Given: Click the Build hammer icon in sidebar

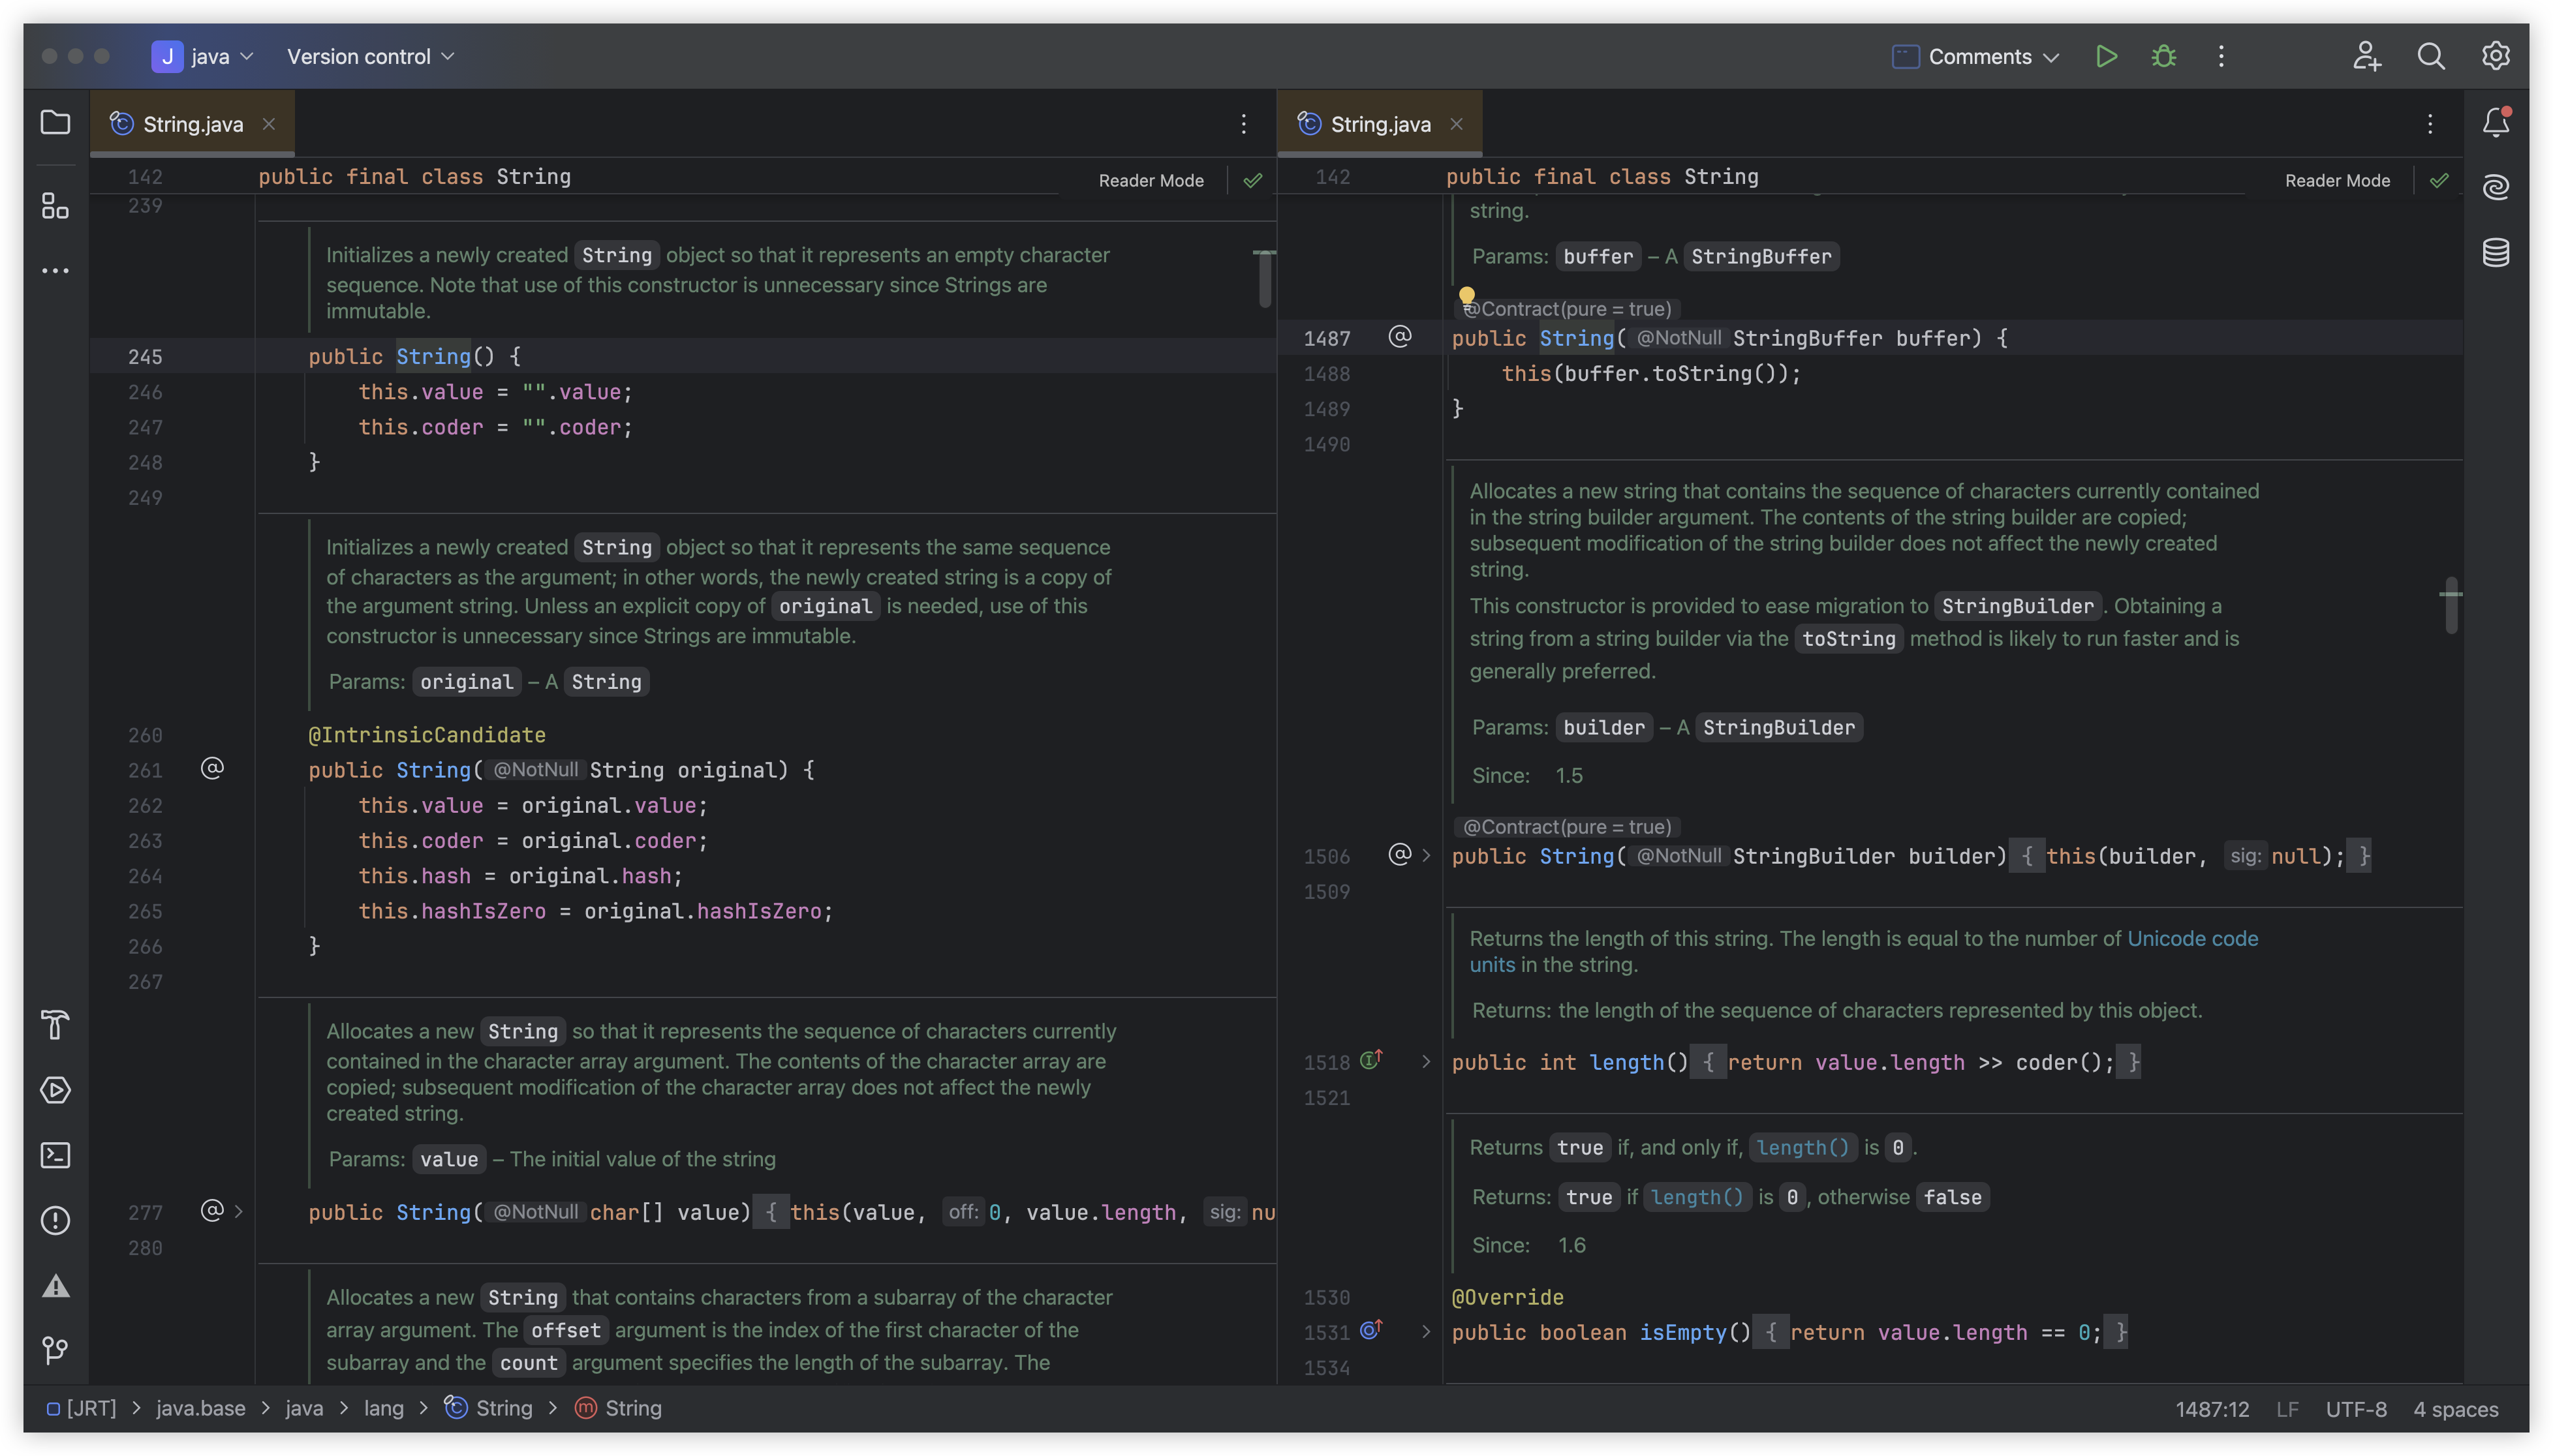Looking at the screenshot, I should (55, 1025).
